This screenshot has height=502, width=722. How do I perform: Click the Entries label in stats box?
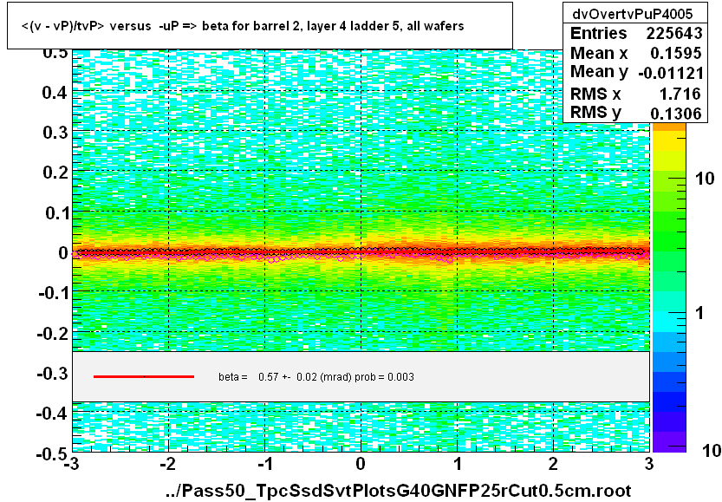tap(599, 33)
